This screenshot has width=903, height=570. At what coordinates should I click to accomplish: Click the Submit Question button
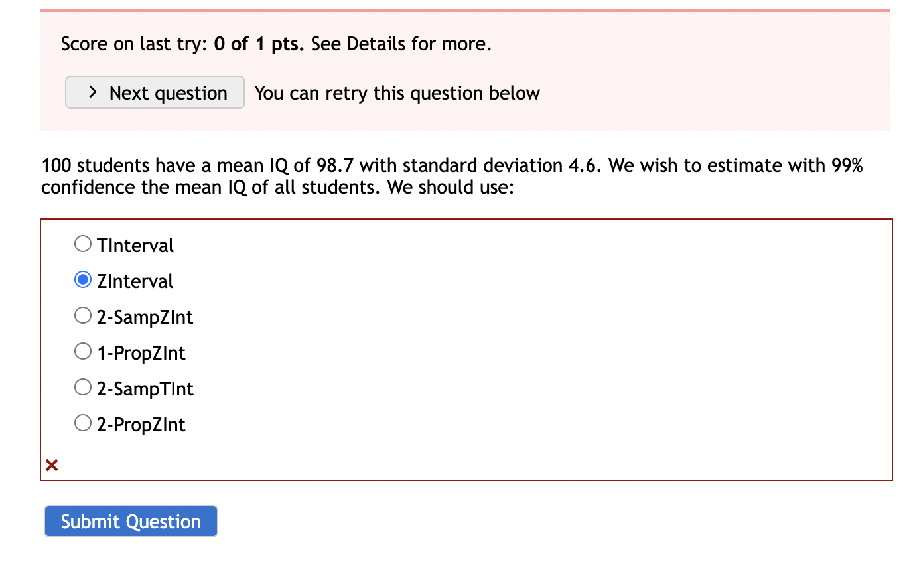tap(130, 522)
